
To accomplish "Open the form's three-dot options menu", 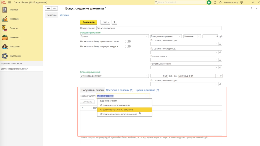I will pos(252,8).
